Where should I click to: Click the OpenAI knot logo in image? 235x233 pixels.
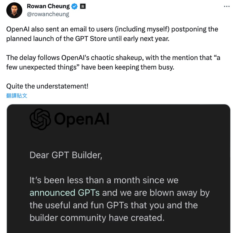pyautogui.click(x=40, y=119)
